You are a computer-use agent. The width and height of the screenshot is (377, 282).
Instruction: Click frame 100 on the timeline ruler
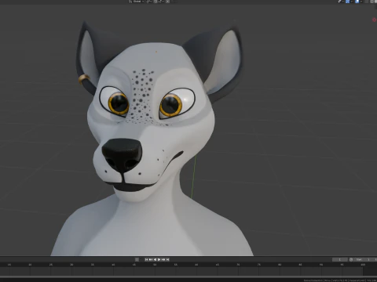tap(363, 265)
